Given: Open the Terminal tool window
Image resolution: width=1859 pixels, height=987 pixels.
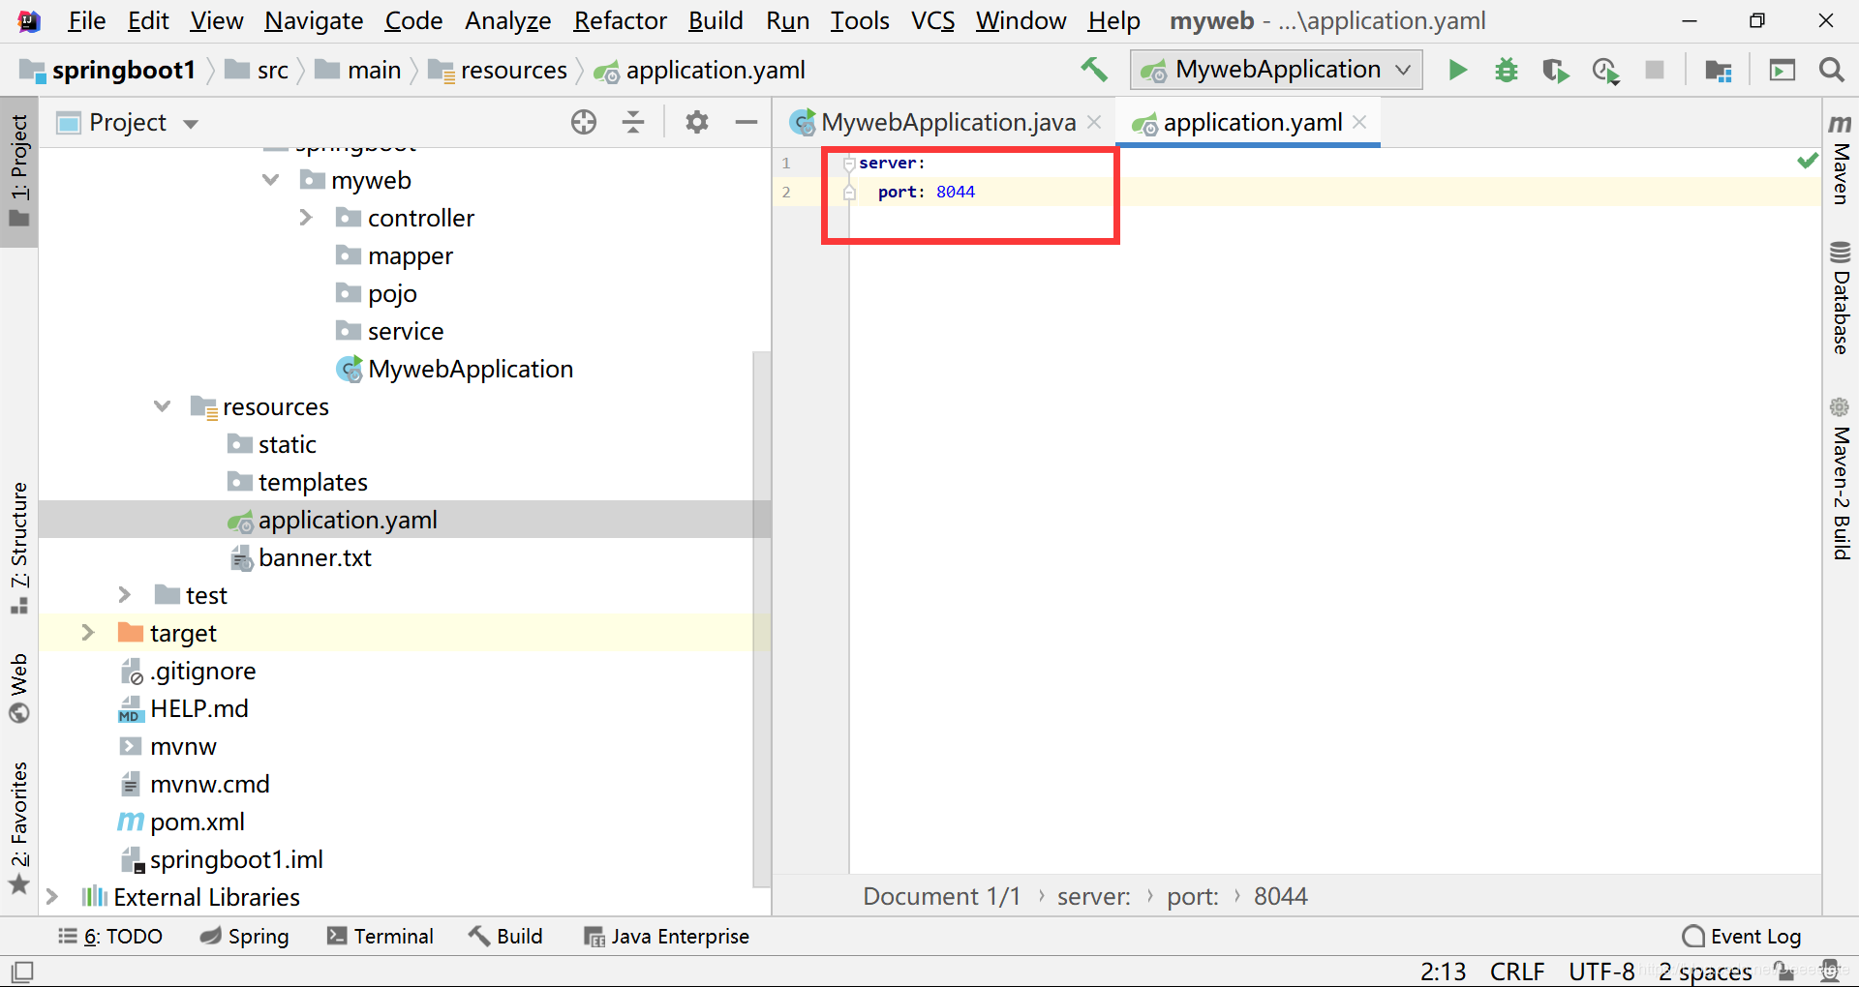Looking at the screenshot, I should 381,937.
